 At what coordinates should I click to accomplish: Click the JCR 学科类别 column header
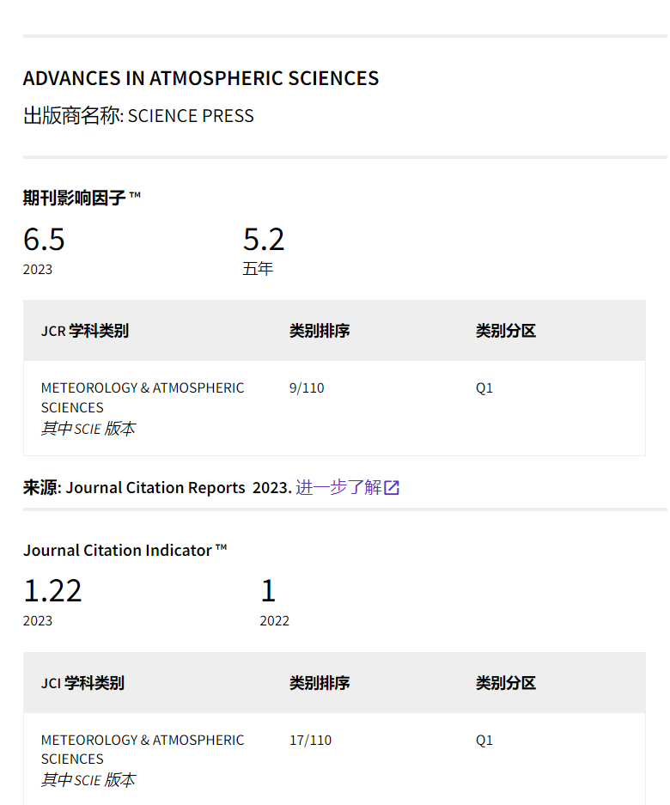coord(85,331)
